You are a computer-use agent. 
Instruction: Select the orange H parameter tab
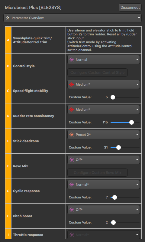(8, 216)
